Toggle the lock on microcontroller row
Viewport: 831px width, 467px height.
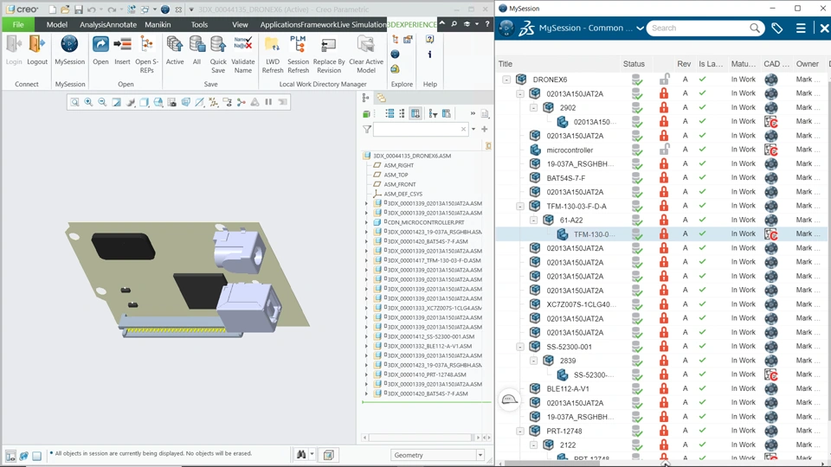click(664, 150)
